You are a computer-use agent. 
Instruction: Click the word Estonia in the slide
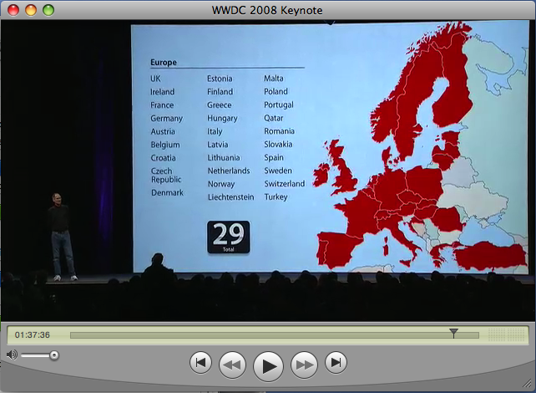[x=220, y=79]
